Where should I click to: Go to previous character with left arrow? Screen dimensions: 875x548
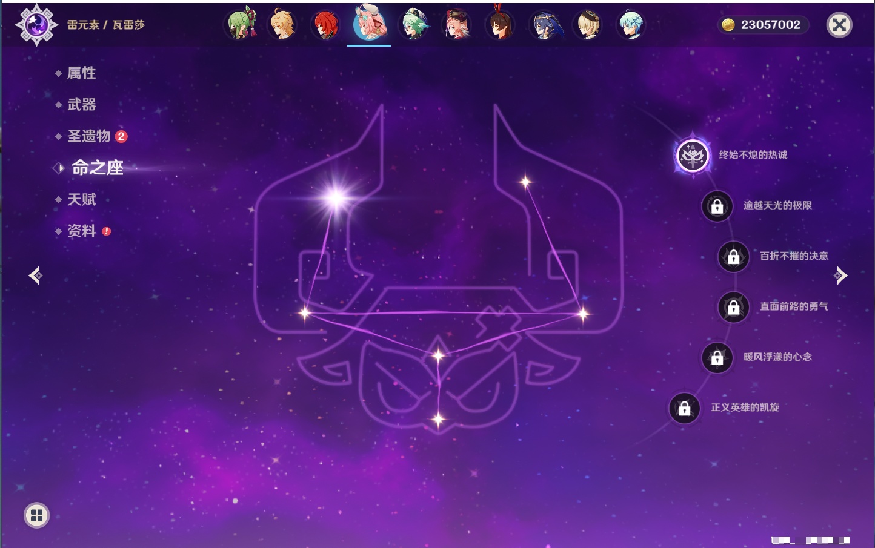[36, 276]
